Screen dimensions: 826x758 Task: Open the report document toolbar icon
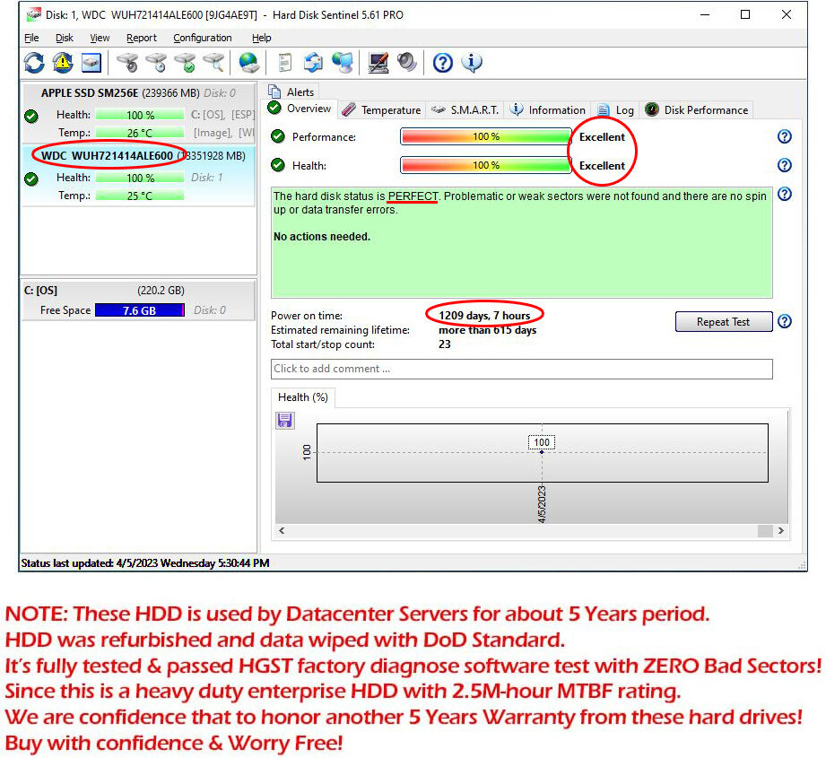point(285,62)
